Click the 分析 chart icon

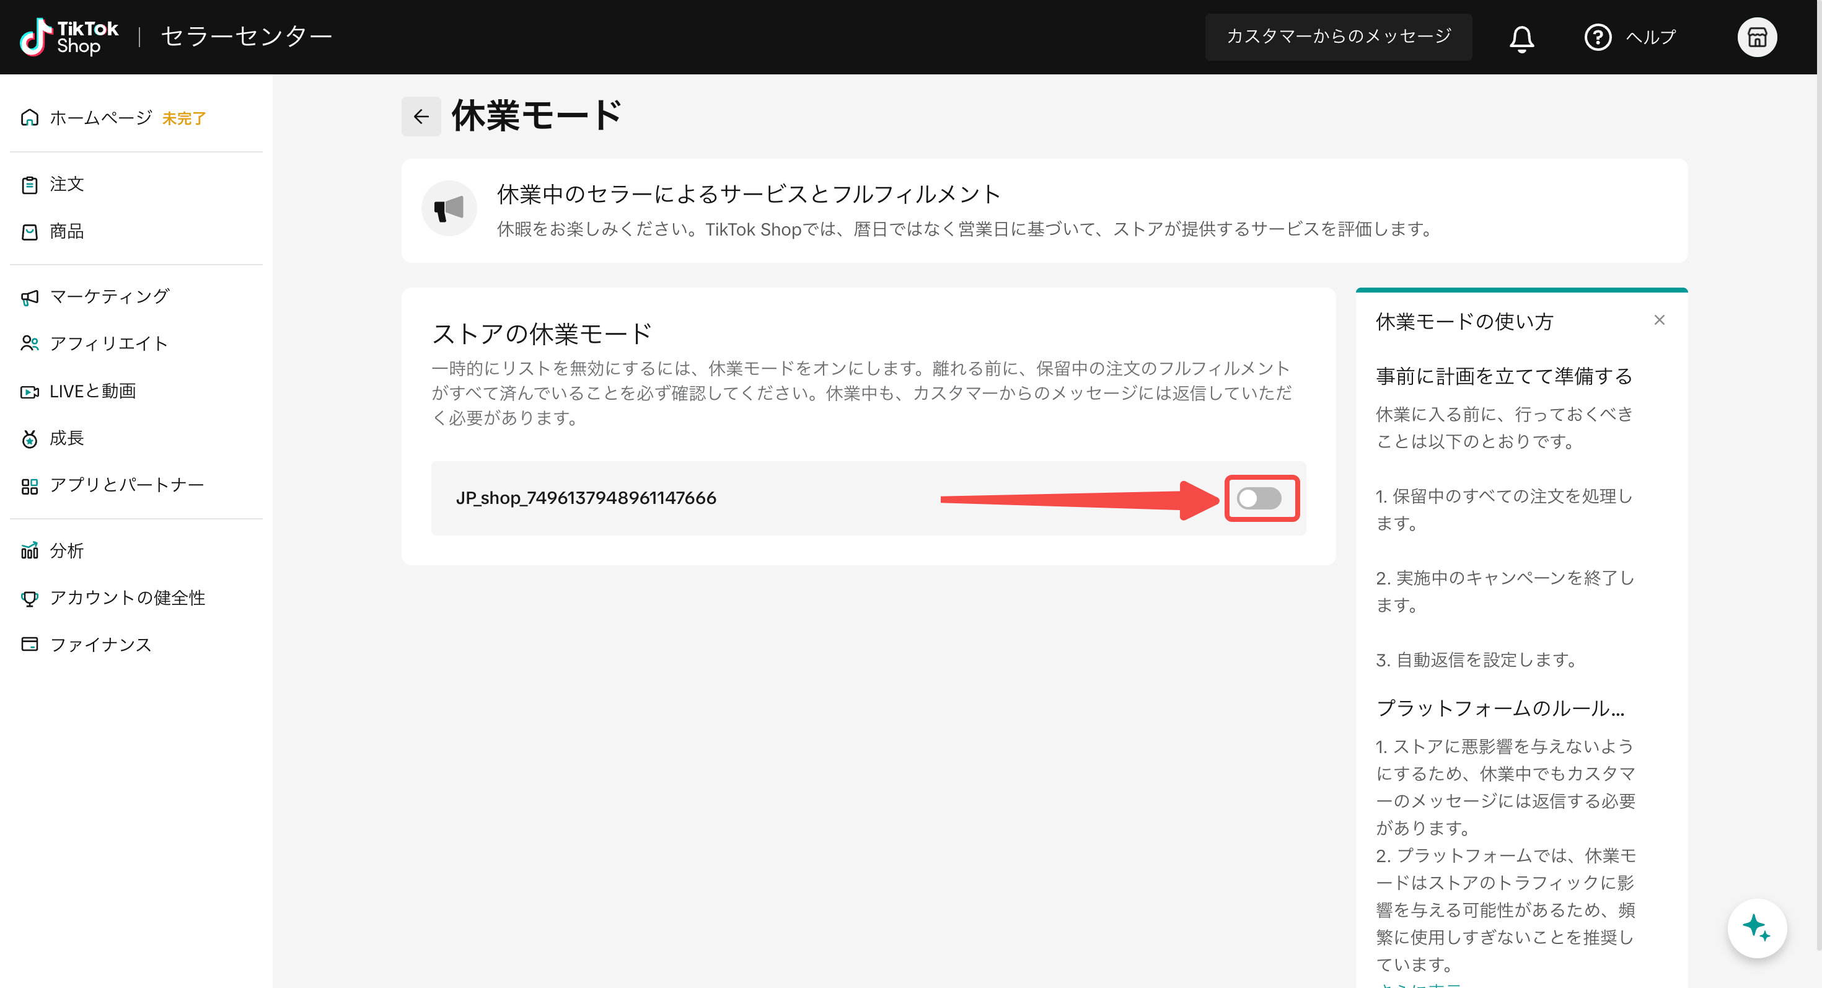tap(29, 551)
